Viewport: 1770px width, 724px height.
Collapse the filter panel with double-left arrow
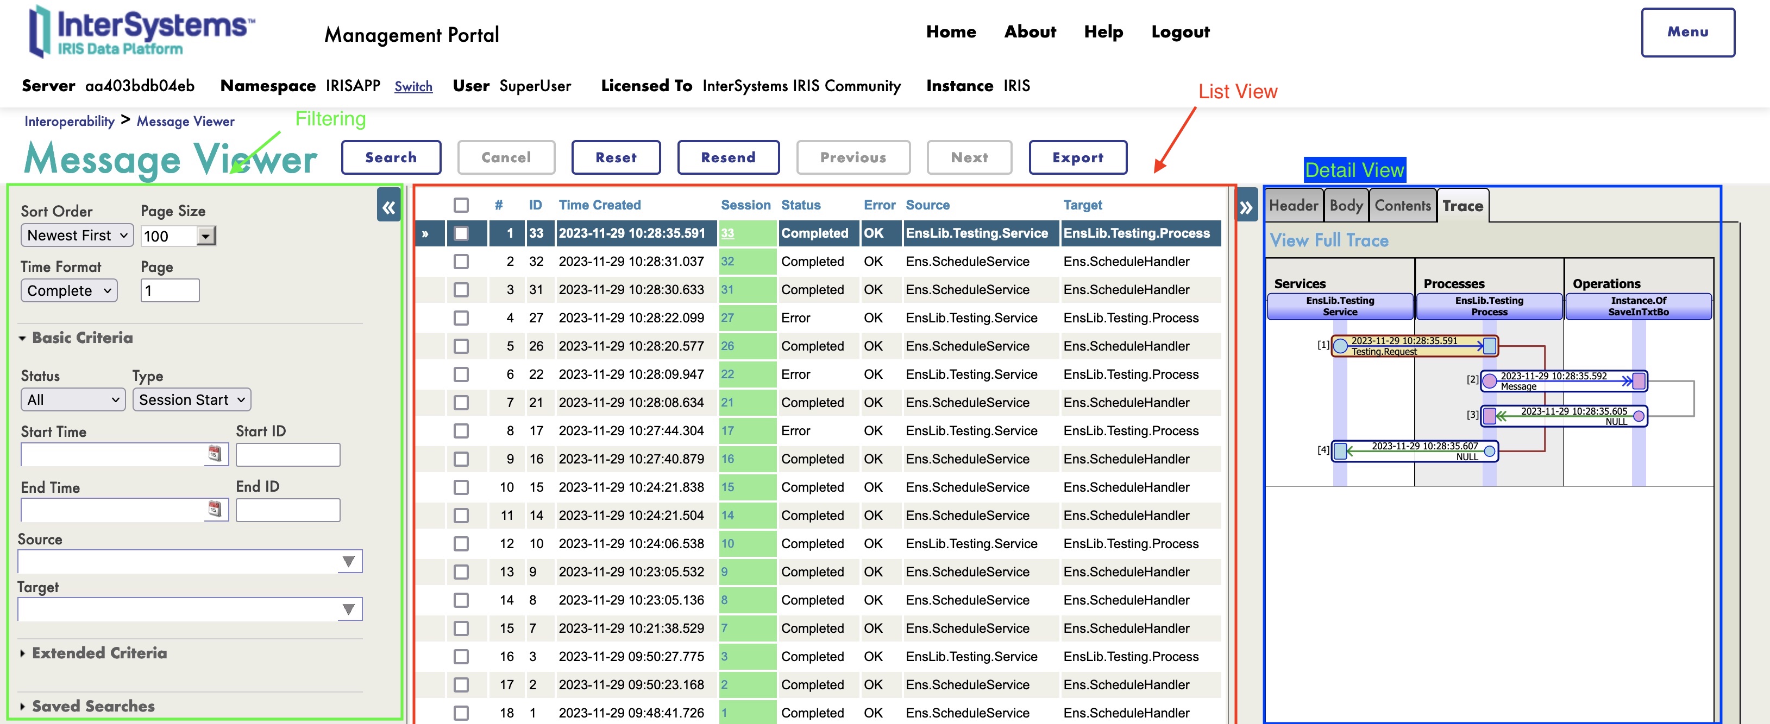[x=388, y=207]
